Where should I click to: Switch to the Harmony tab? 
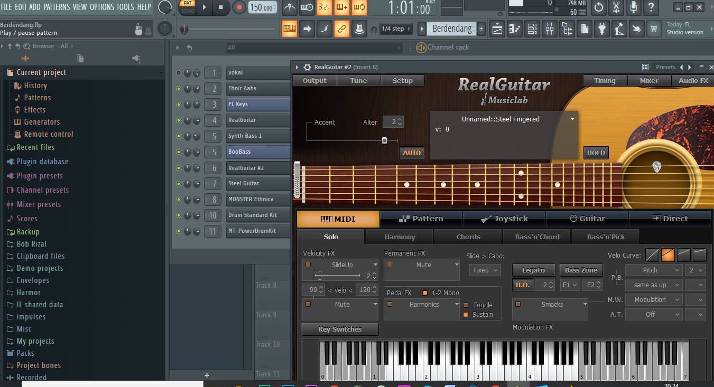click(x=400, y=237)
